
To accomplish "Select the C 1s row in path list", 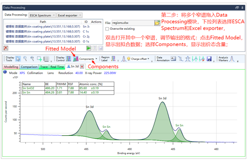I will 53,32.
